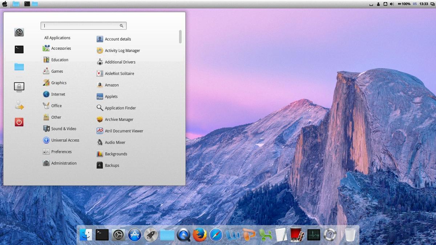
Task: Lock the screen using the sidebar lock icon
Action: 19,86
